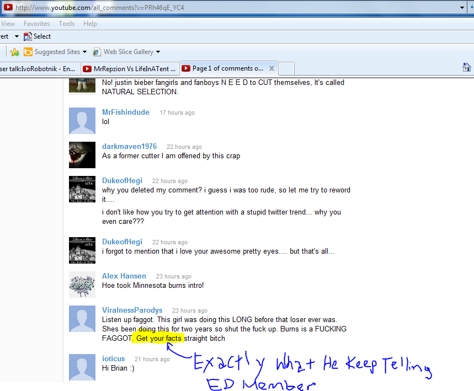Open the Help menu
This screenshot has height=391, width=474.
pyautogui.click(x=90, y=24)
